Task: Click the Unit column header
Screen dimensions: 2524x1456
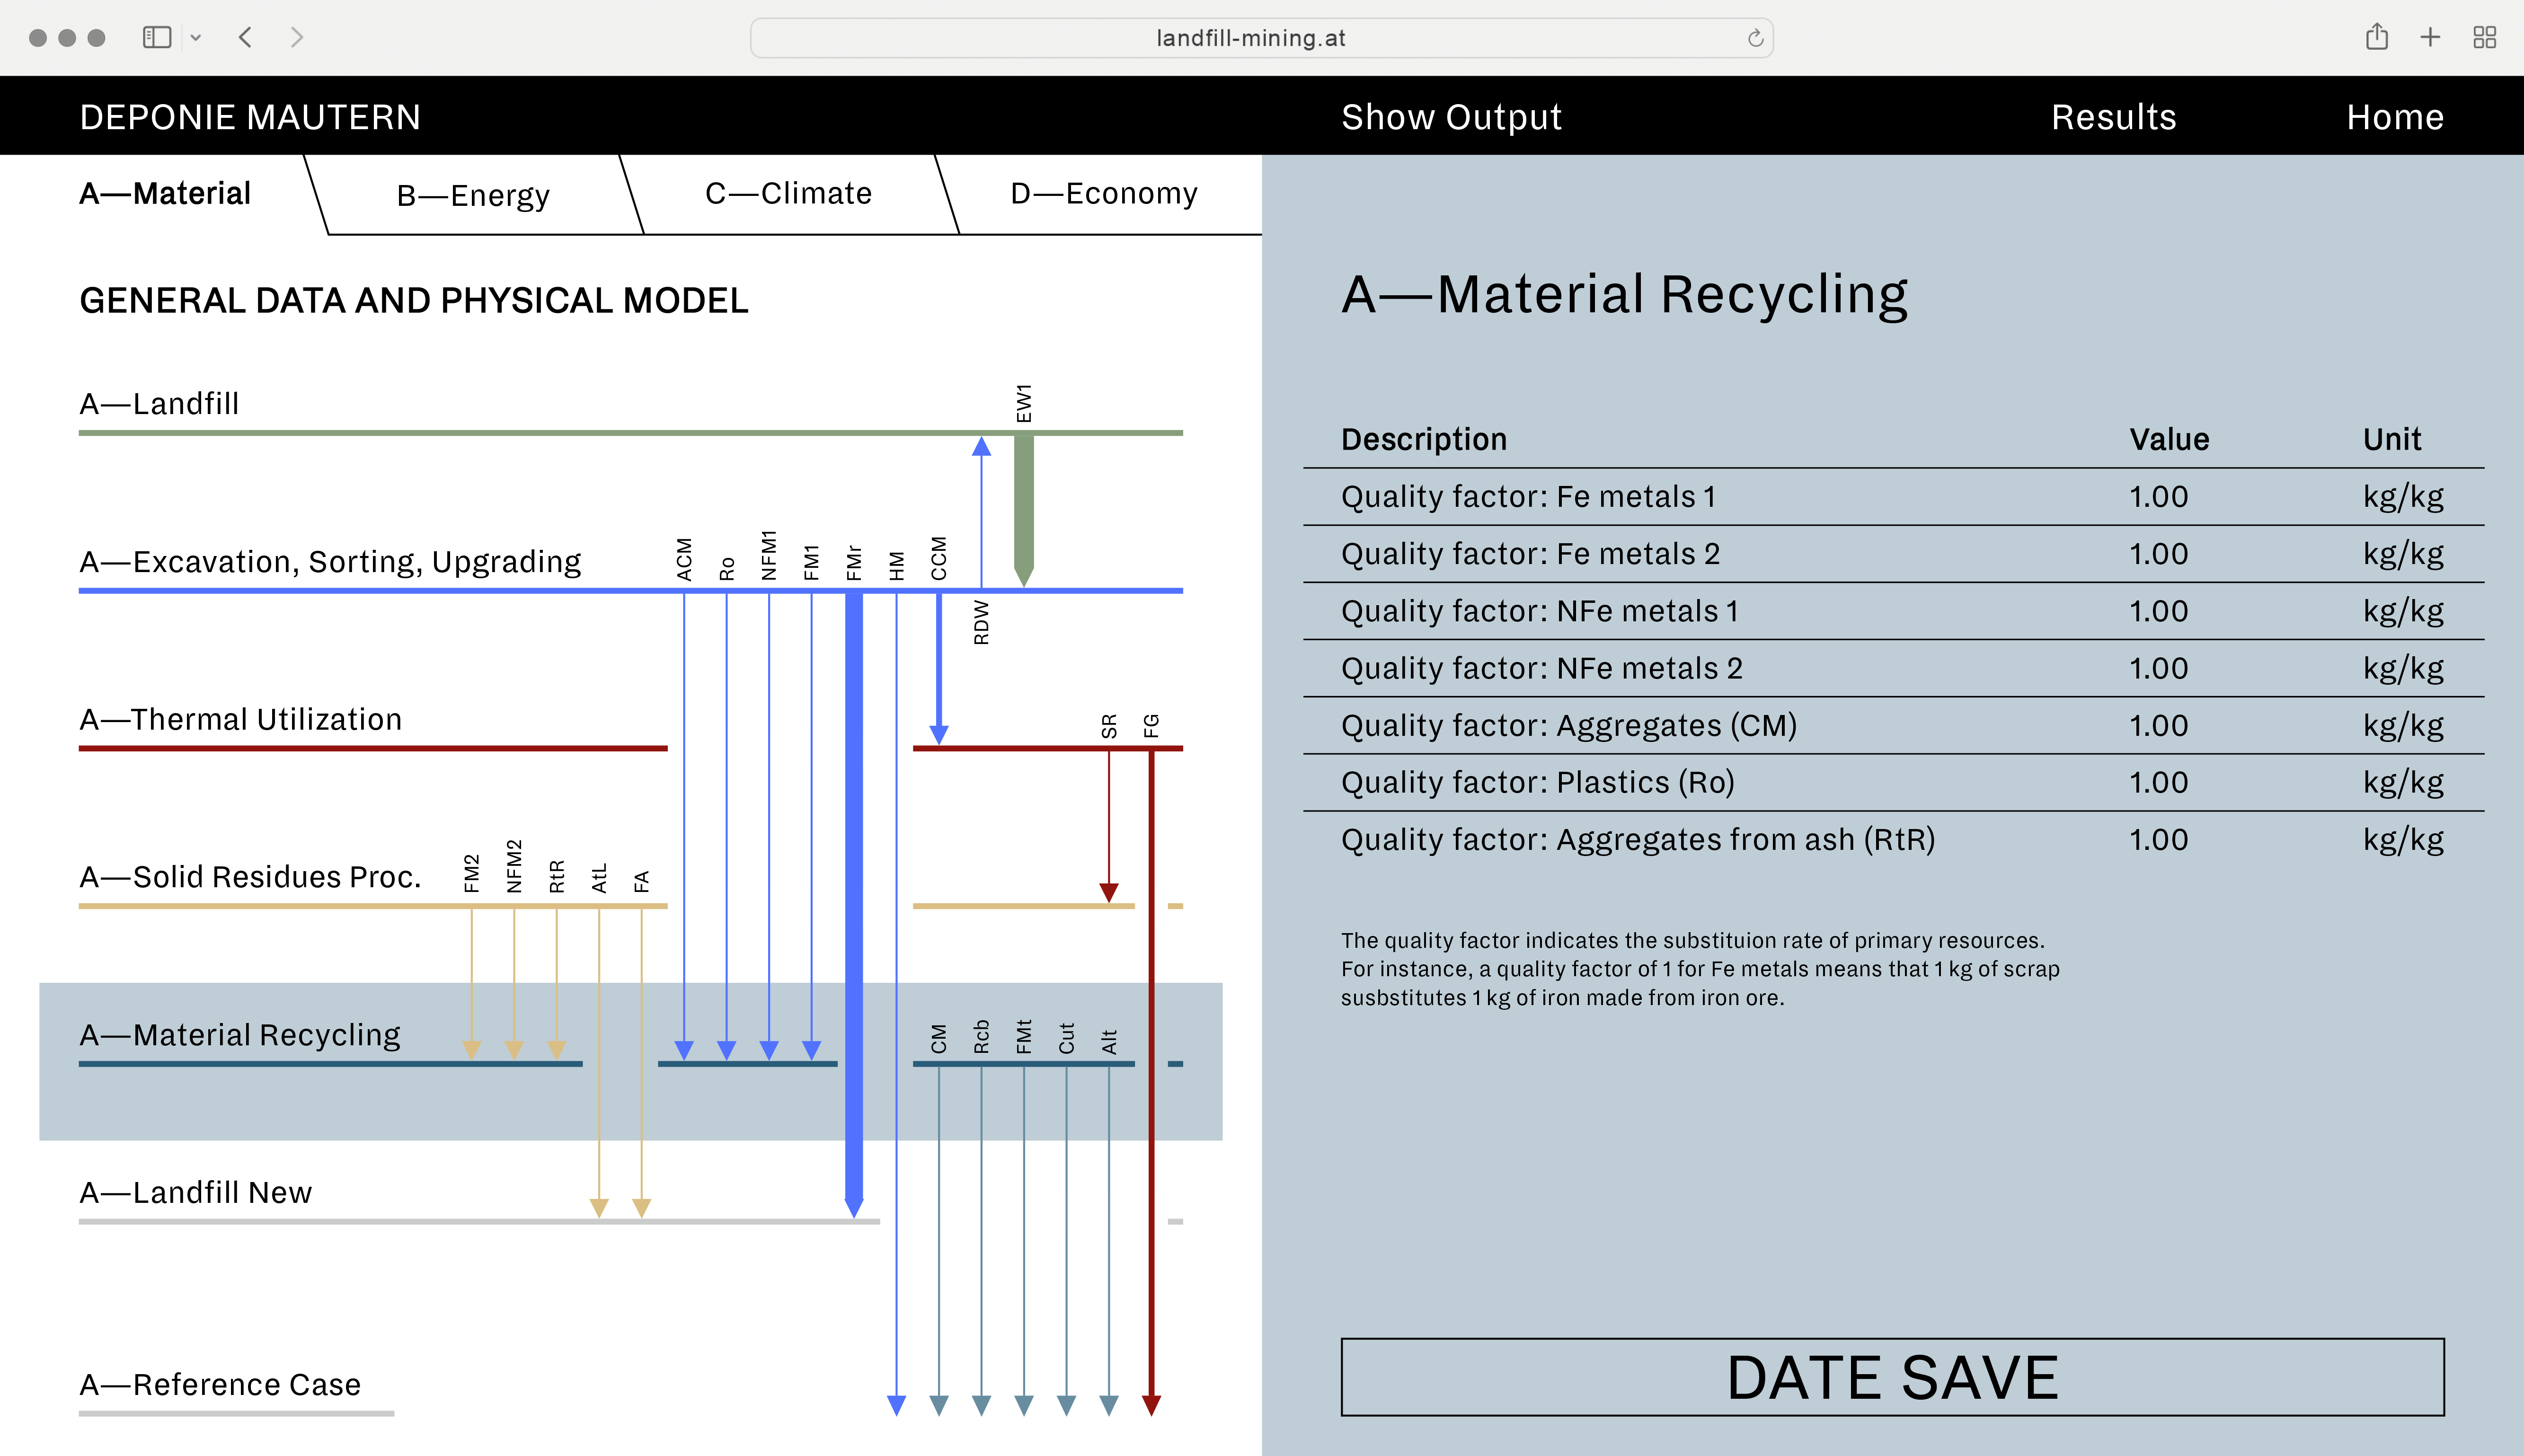Action: point(2392,439)
